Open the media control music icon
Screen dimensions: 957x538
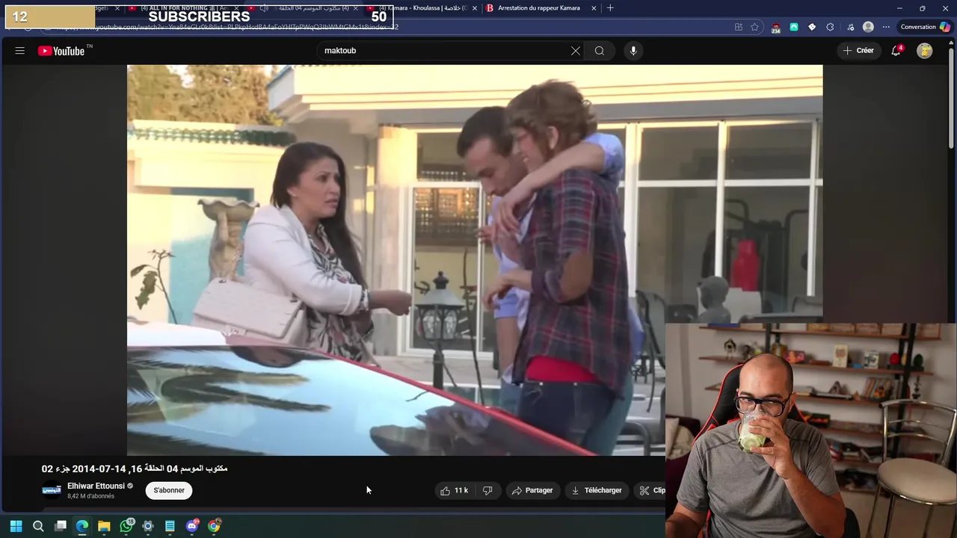click(849, 27)
